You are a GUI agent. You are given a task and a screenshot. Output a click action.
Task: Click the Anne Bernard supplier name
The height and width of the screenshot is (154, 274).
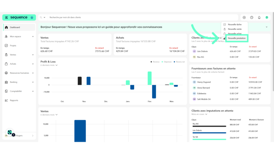[204, 88]
